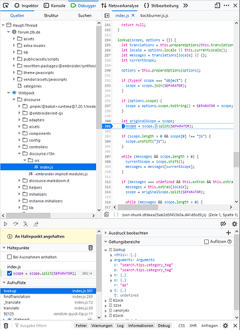Toggle source blackboxing icon in editor footer
Image resolution: width=240 pixels, height=330 pixels.
107,214
